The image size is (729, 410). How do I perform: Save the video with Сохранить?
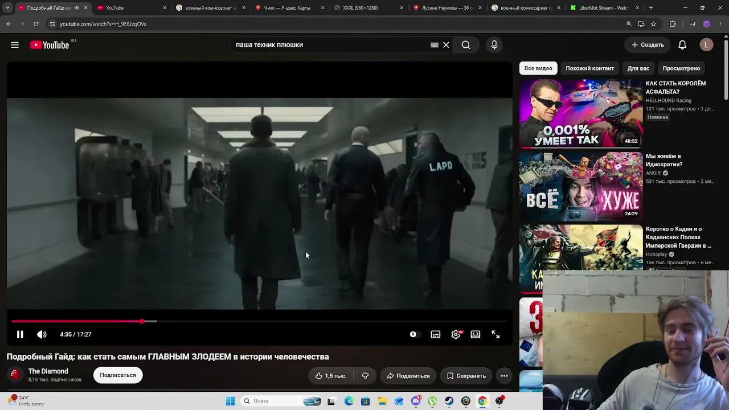pos(466,376)
